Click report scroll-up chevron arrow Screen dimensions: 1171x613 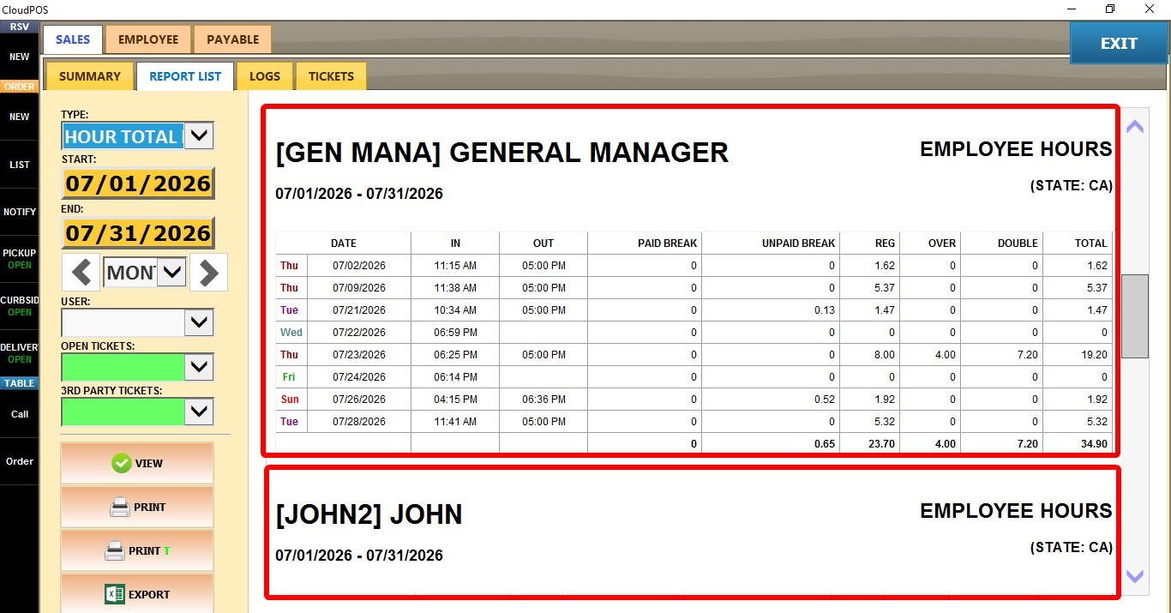[1135, 127]
